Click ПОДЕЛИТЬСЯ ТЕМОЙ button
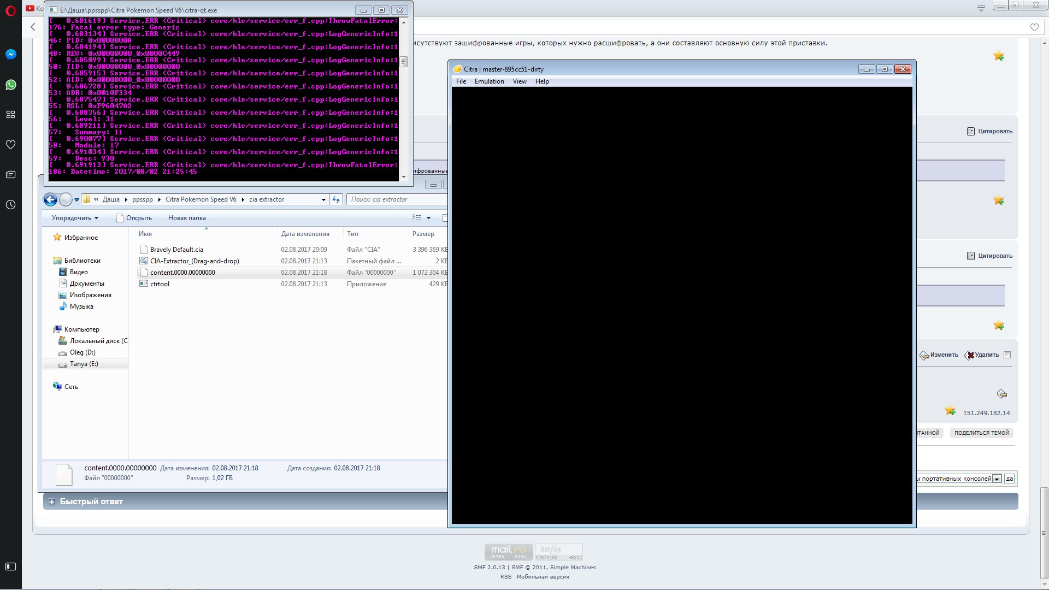Image resolution: width=1049 pixels, height=590 pixels. click(x=981, y=433)
